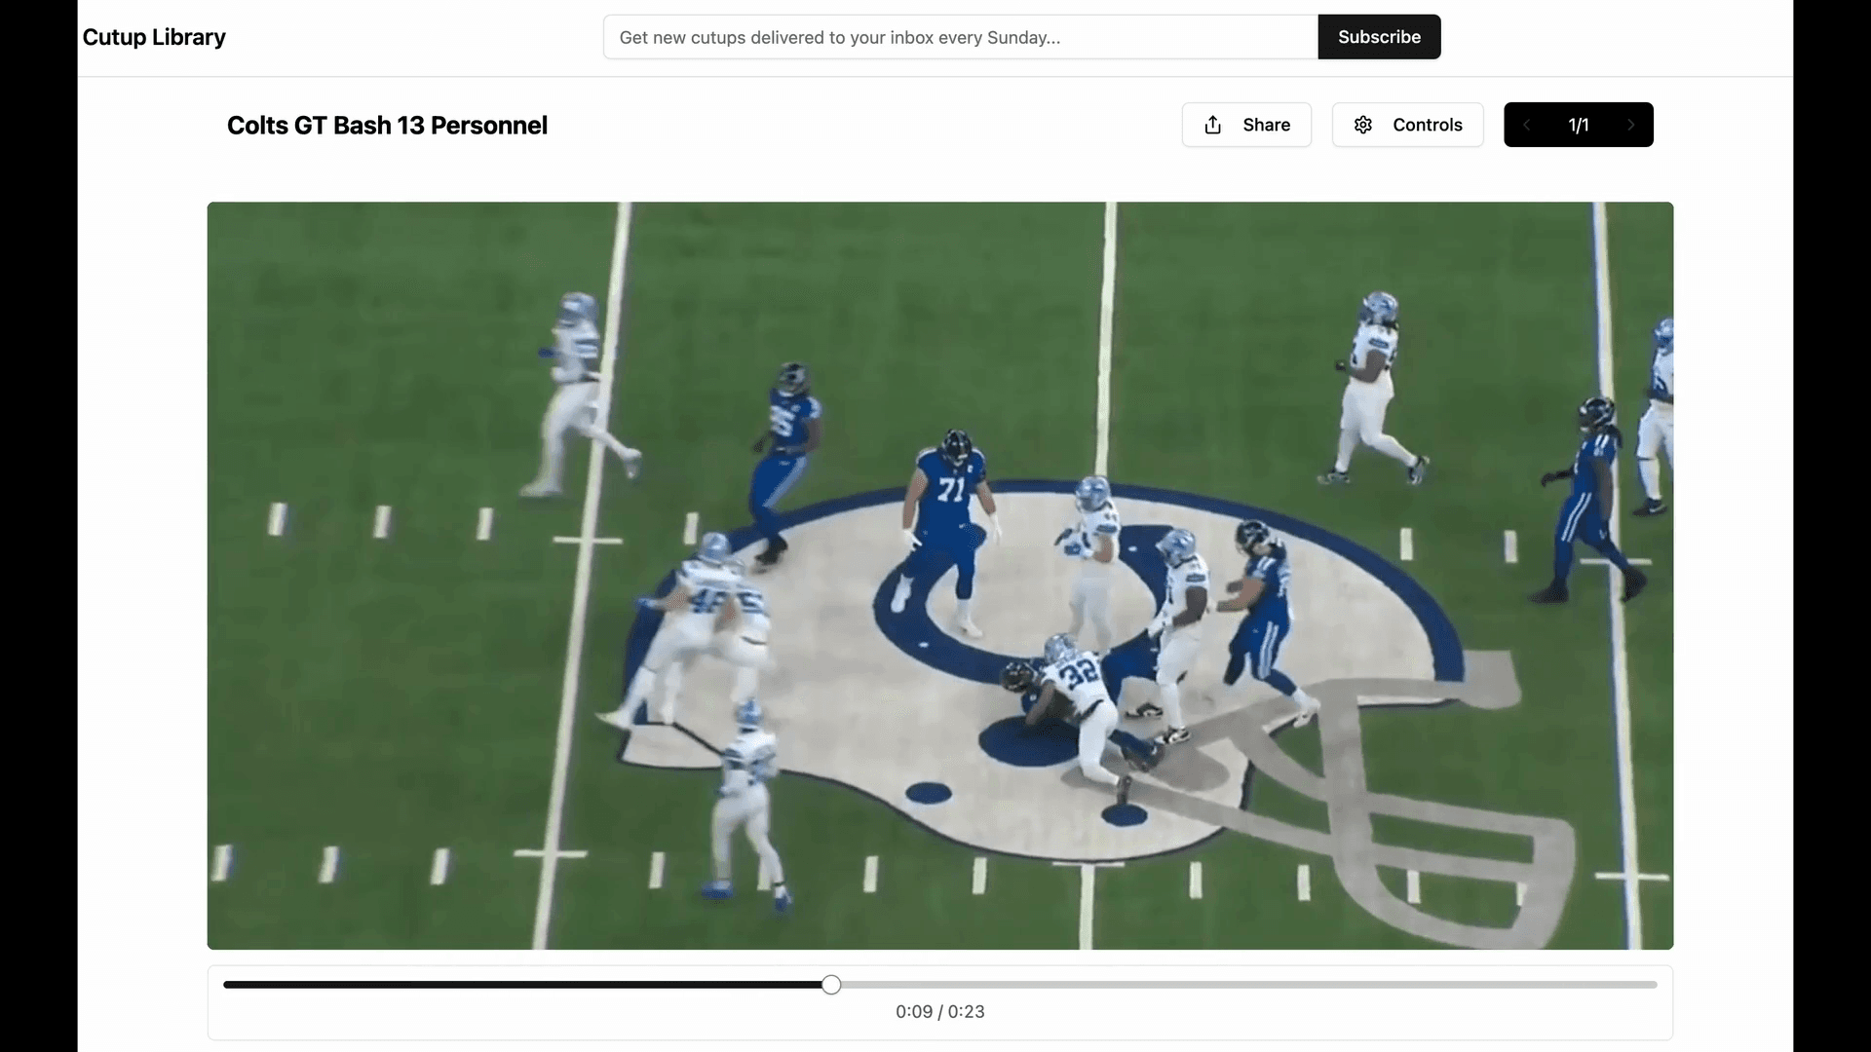Click the share upload icon
The width and height of the screenshot is (1871, 1052).
click(1212, 125)
